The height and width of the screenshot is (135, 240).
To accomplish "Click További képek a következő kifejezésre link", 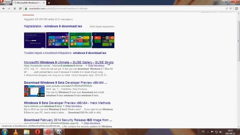I will click(65, 53).
